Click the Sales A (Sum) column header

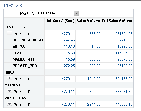pos(88,21)
